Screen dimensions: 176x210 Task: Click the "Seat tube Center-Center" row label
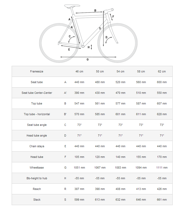[37, 93]
